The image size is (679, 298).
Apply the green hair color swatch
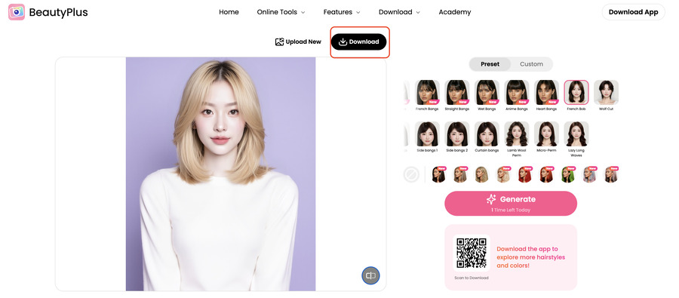click(567, 174)
